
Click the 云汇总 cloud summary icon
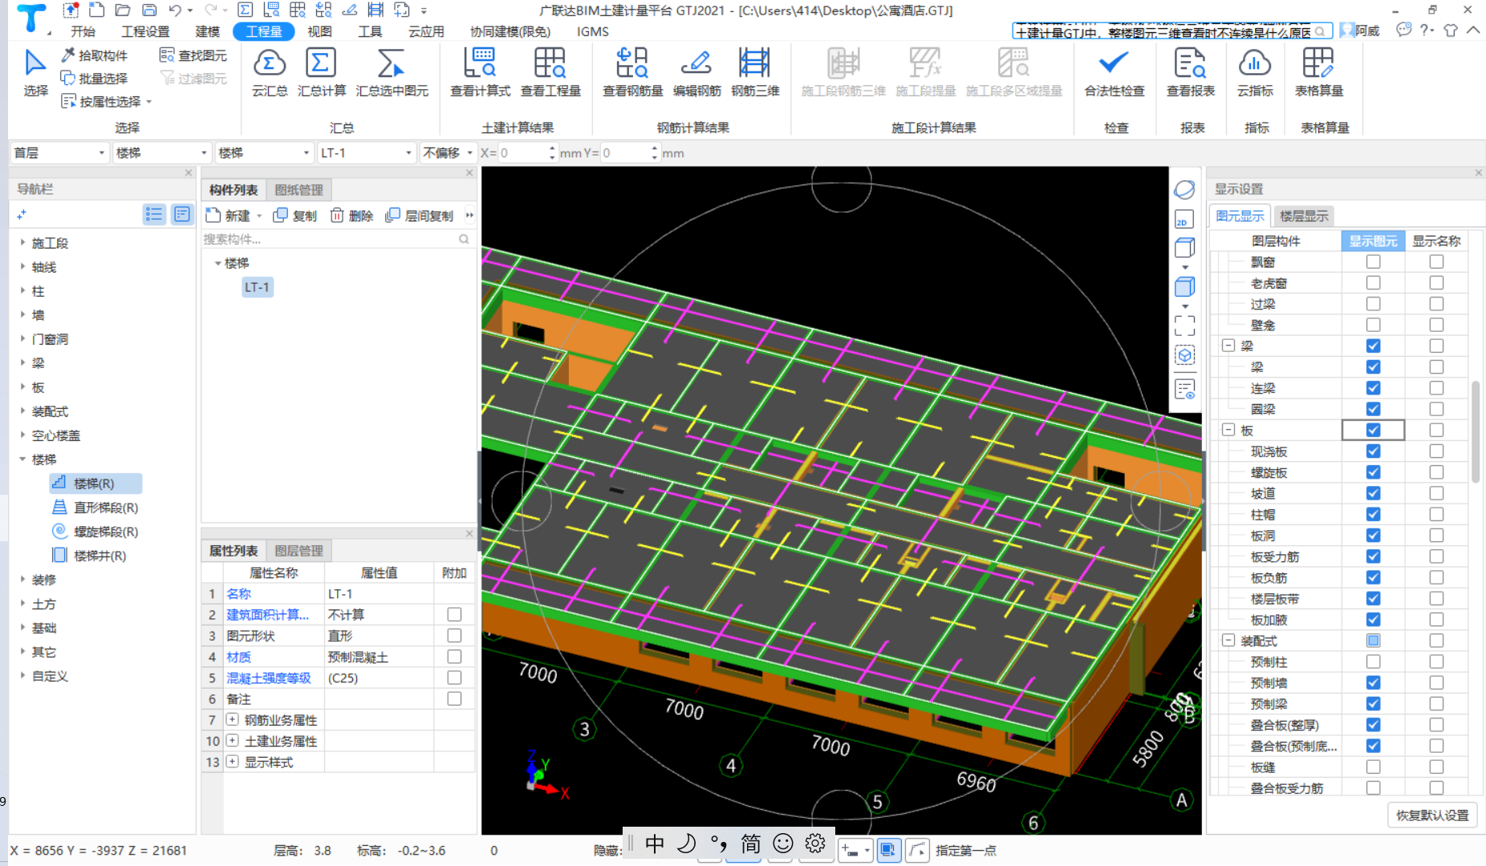(270, 72)
